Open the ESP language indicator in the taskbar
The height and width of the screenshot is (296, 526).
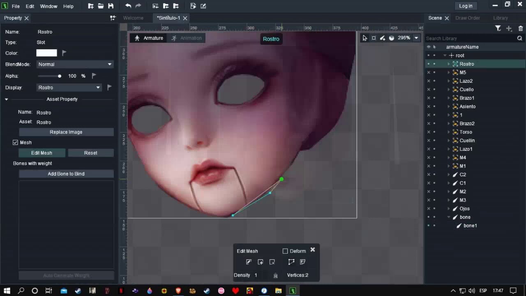tap(483, 291)
